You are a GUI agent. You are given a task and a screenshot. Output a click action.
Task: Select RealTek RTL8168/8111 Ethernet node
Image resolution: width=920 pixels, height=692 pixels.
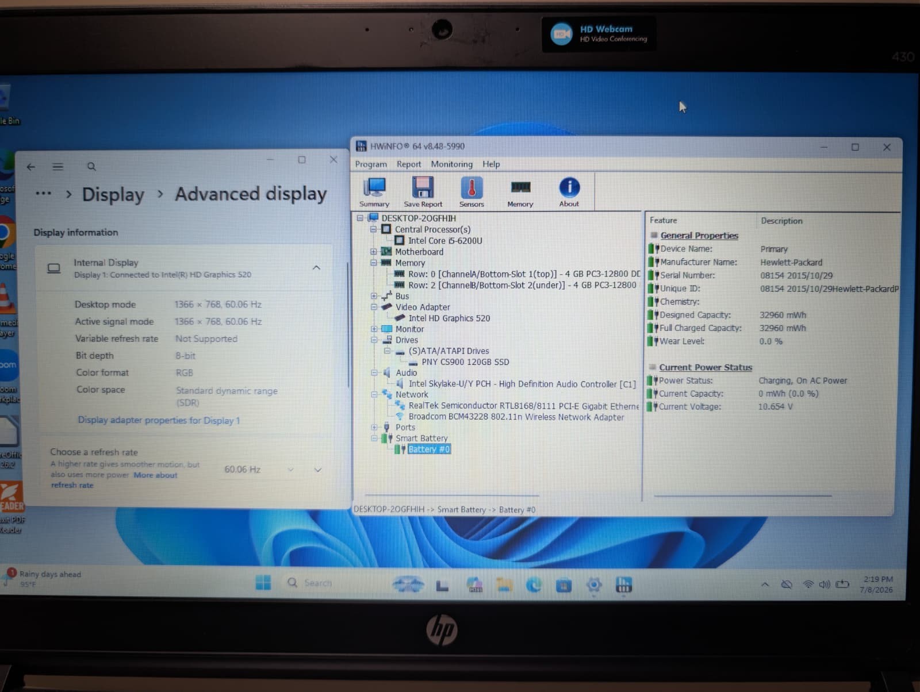[523, 406]
